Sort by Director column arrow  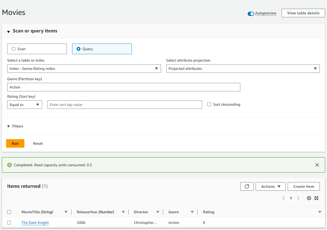(158, 212)
